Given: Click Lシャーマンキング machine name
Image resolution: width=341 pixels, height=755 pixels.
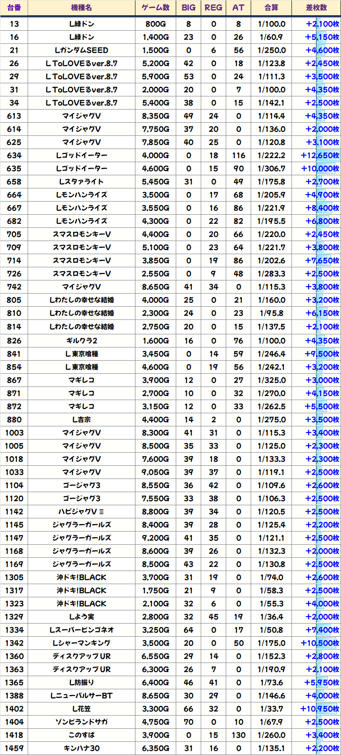Looking at the screenshot, I should (82, 643).
